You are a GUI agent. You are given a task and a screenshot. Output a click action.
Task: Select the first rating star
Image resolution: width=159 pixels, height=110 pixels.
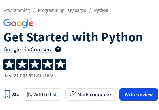[x=9, y=64]
